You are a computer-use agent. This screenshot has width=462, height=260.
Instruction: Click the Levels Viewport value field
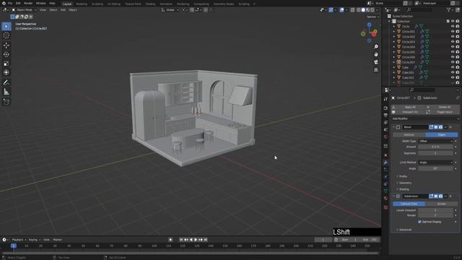(x=435, y=210)
